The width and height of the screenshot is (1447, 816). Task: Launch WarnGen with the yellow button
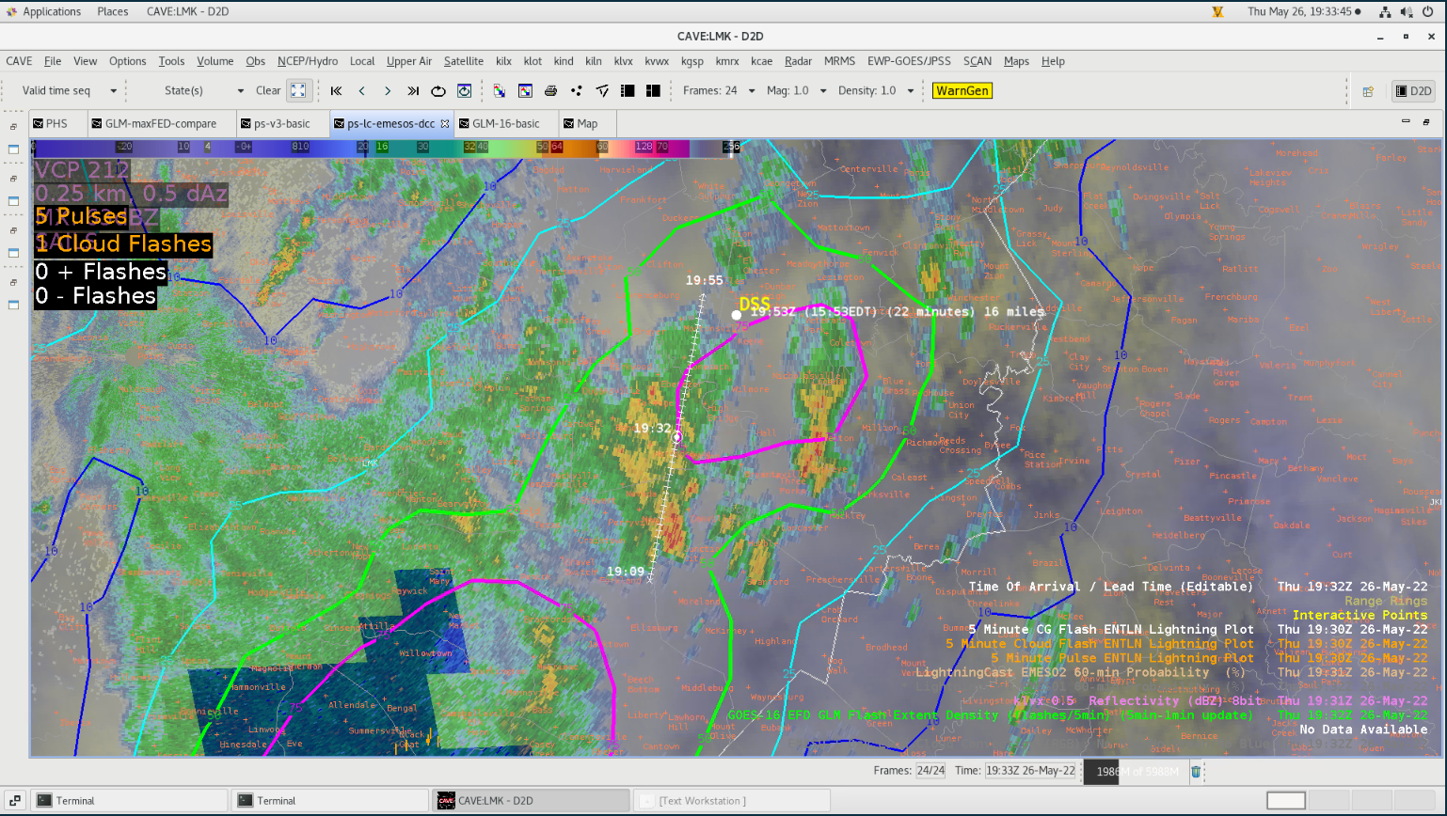(x=962, y=91)
